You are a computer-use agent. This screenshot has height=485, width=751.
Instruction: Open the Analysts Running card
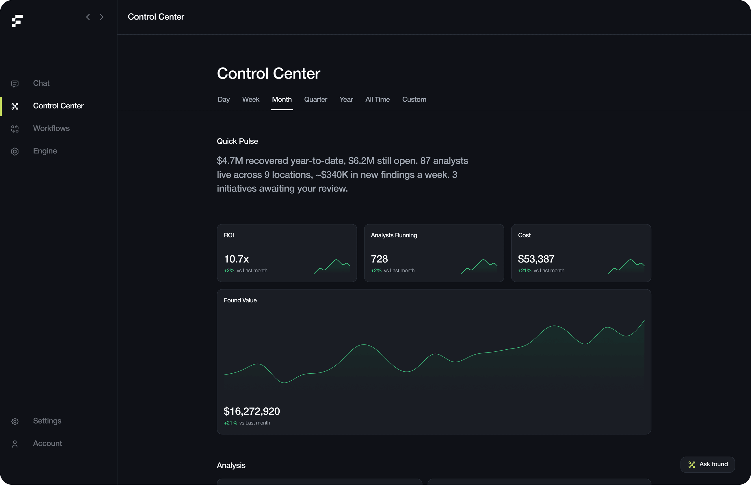434,253
